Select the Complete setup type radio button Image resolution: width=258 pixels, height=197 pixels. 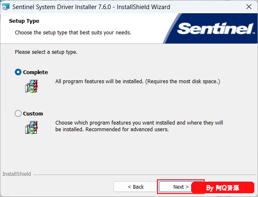18,72
